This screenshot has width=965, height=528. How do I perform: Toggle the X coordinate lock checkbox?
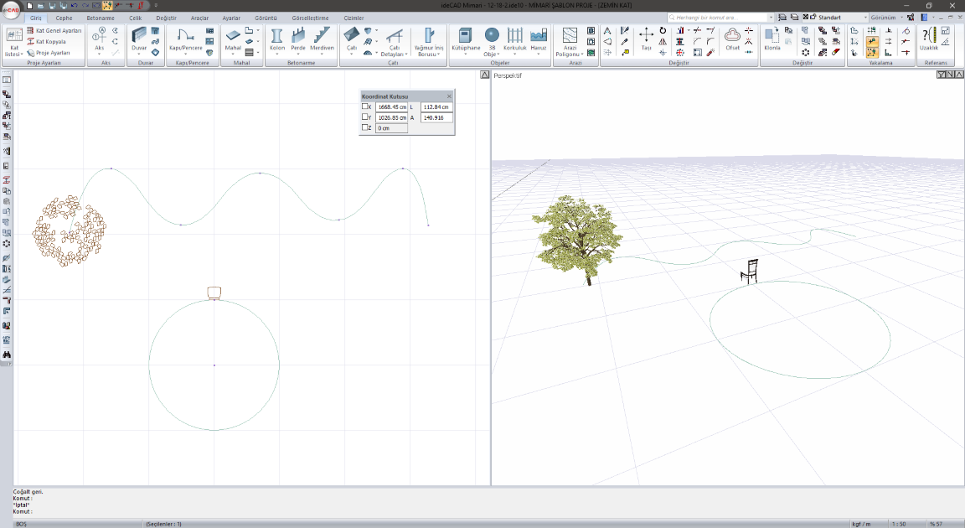click(365, 106)
